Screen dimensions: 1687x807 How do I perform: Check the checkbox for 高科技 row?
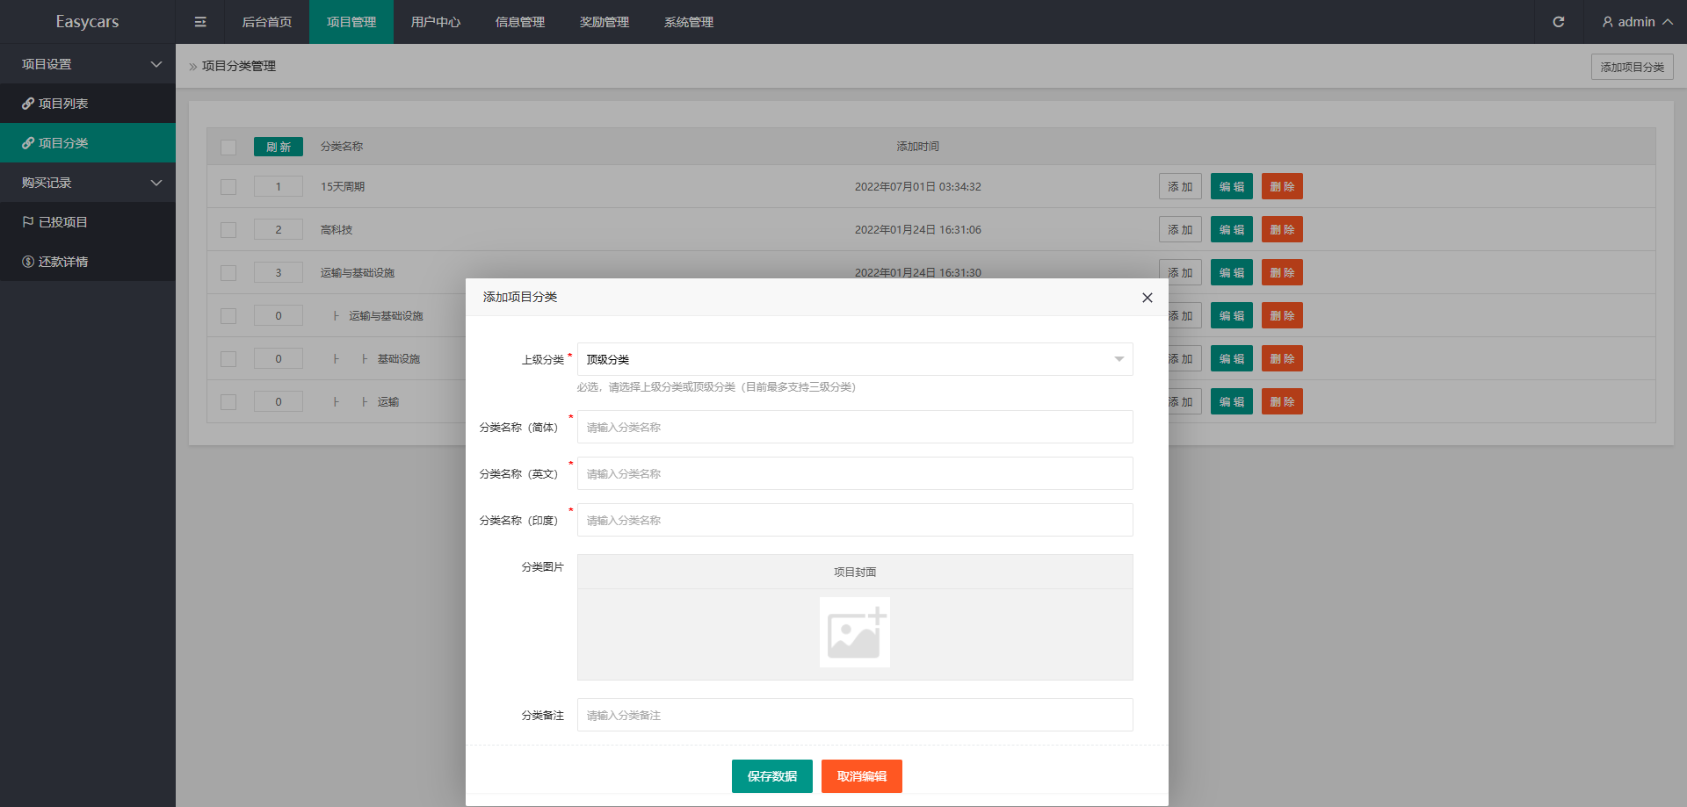[x=228, y=230]
